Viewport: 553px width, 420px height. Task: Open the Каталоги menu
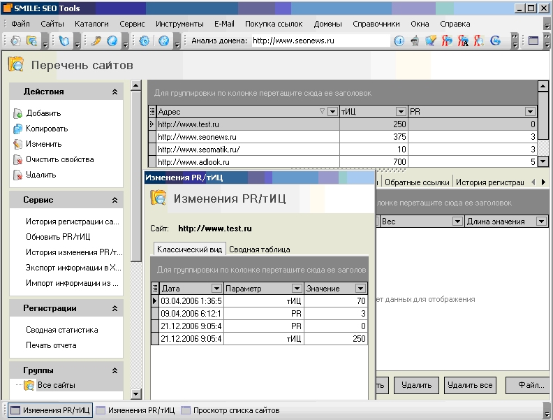[91, 24]
